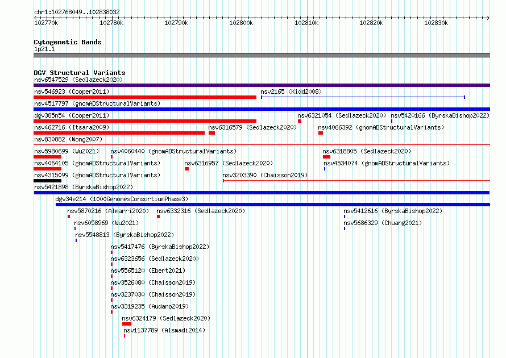
Task: Select the blue nsv5421898 variant bar
Action: point(262,193)
